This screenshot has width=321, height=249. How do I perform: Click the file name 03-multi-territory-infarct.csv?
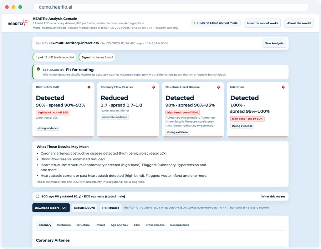[x=74, y=43]
